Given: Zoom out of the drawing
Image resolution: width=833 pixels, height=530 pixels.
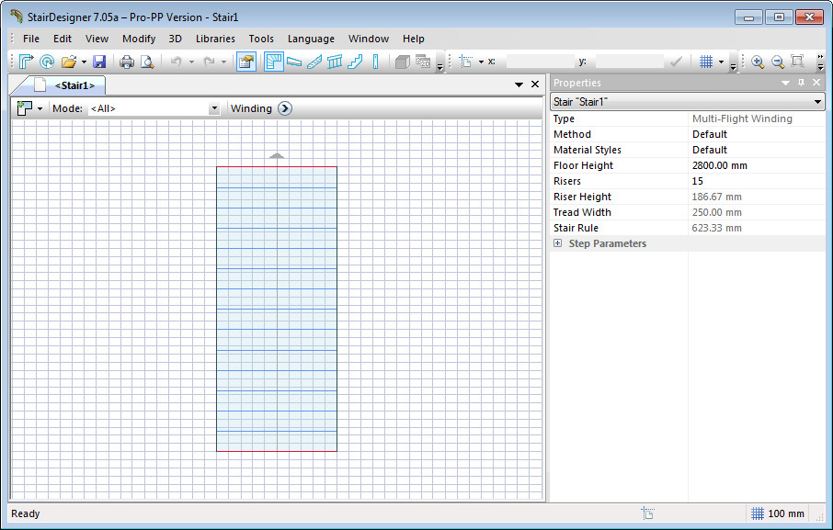Looking at the screenshot, I should (x=778, y=62).
